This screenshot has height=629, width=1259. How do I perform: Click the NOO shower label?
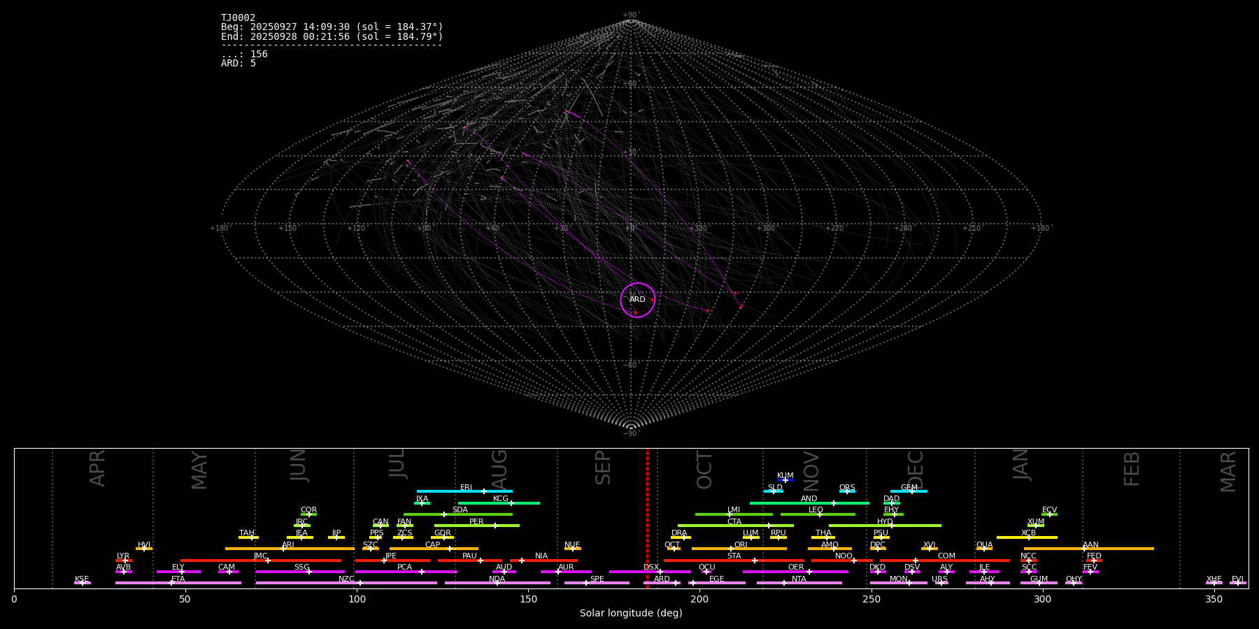click(x=844, y=556)
